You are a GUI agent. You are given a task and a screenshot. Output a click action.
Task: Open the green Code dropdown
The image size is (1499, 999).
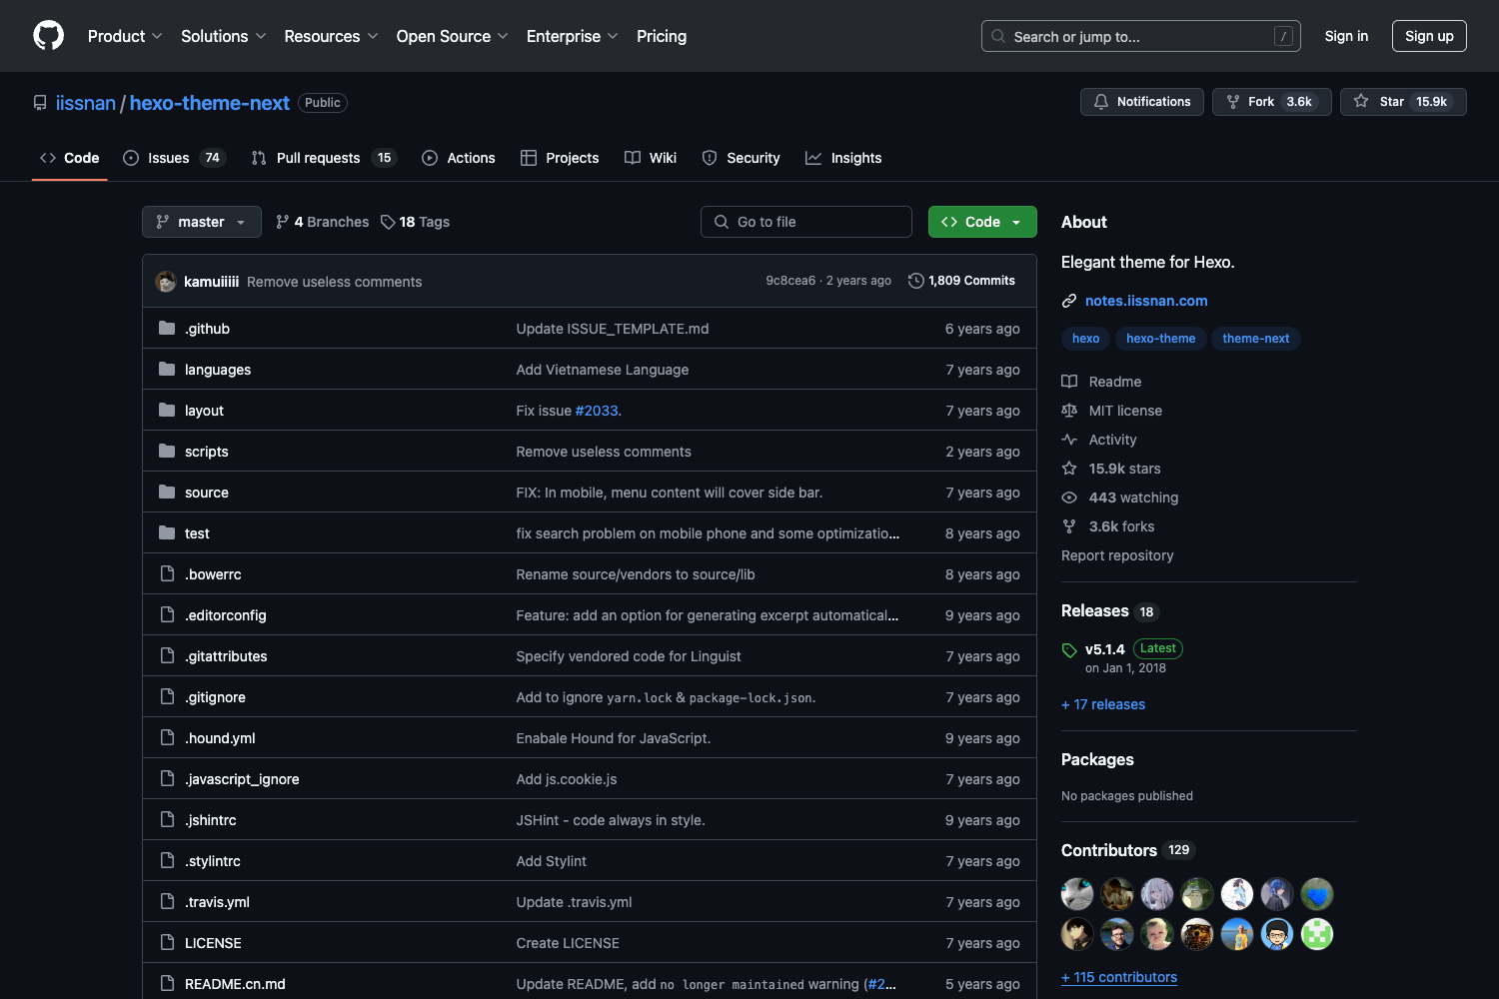pos(982,222)
